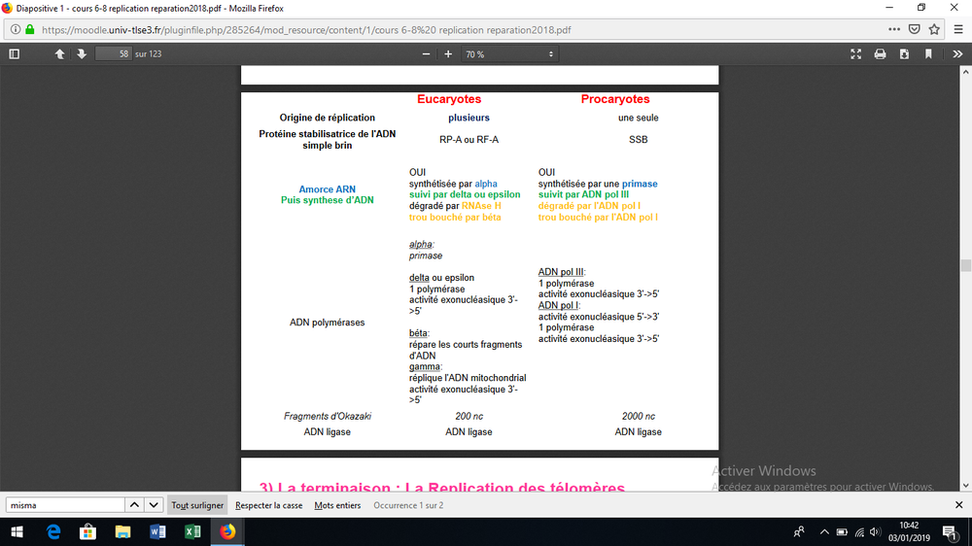
Task: Launch Microsoft Edge from taskbar
Action: (53, 531)
